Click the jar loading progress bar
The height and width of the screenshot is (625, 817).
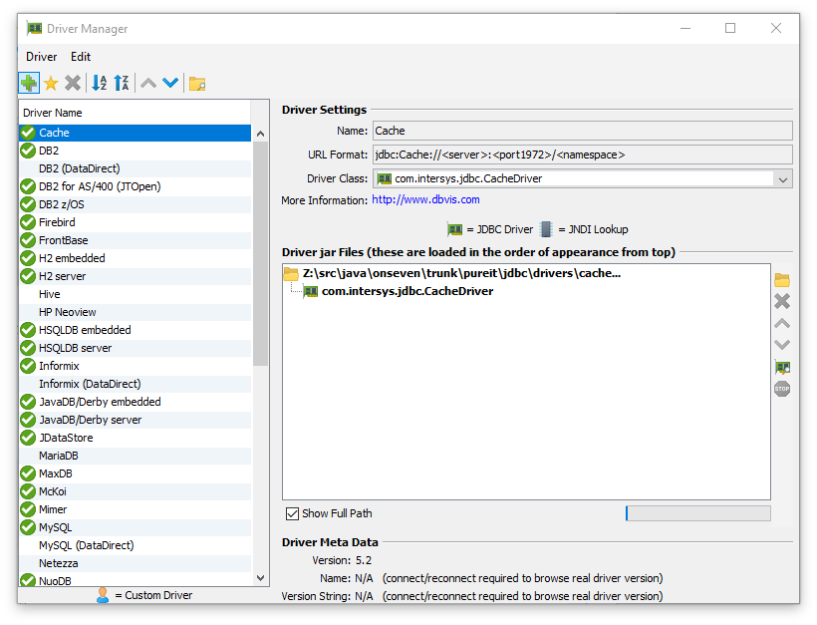pyautogui.click(x=697, y=513)
